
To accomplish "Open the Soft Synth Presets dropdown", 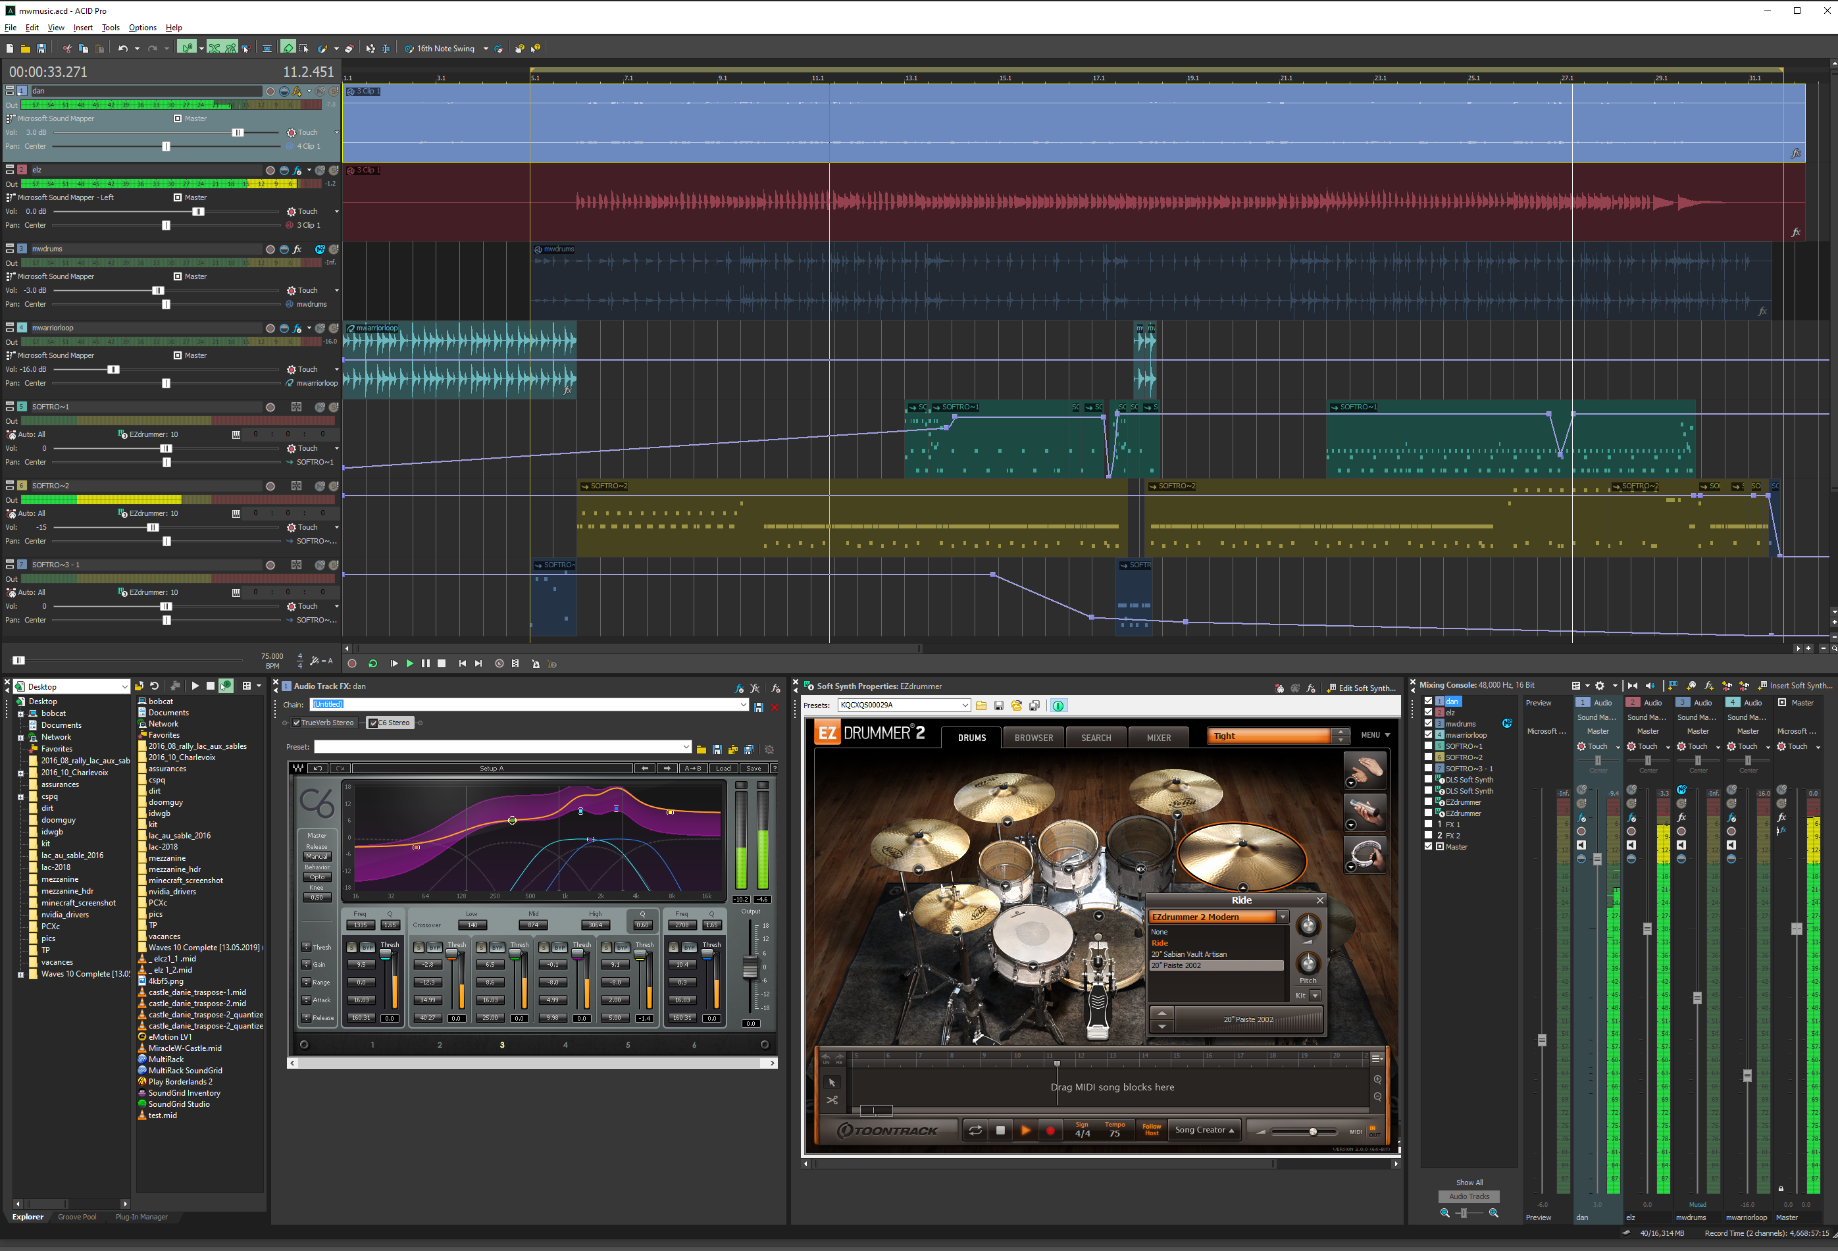I will 965,705.
